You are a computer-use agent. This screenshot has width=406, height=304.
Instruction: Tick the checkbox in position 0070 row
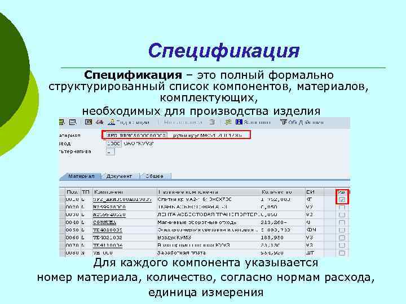pos(342,245)
